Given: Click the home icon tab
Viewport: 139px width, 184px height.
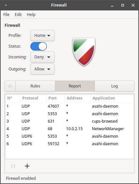Looking at the screenshot, I should click(x=10, y=86).
